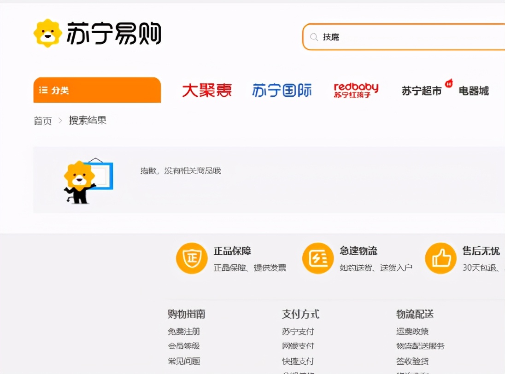Click the magnifier icon in search box

314,37
